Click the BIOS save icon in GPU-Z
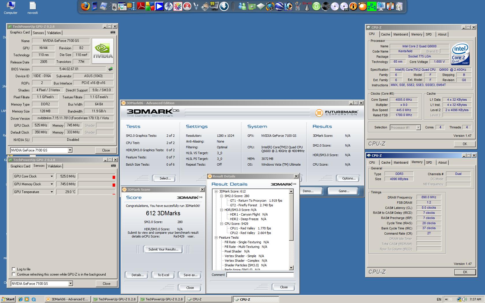 111,69
